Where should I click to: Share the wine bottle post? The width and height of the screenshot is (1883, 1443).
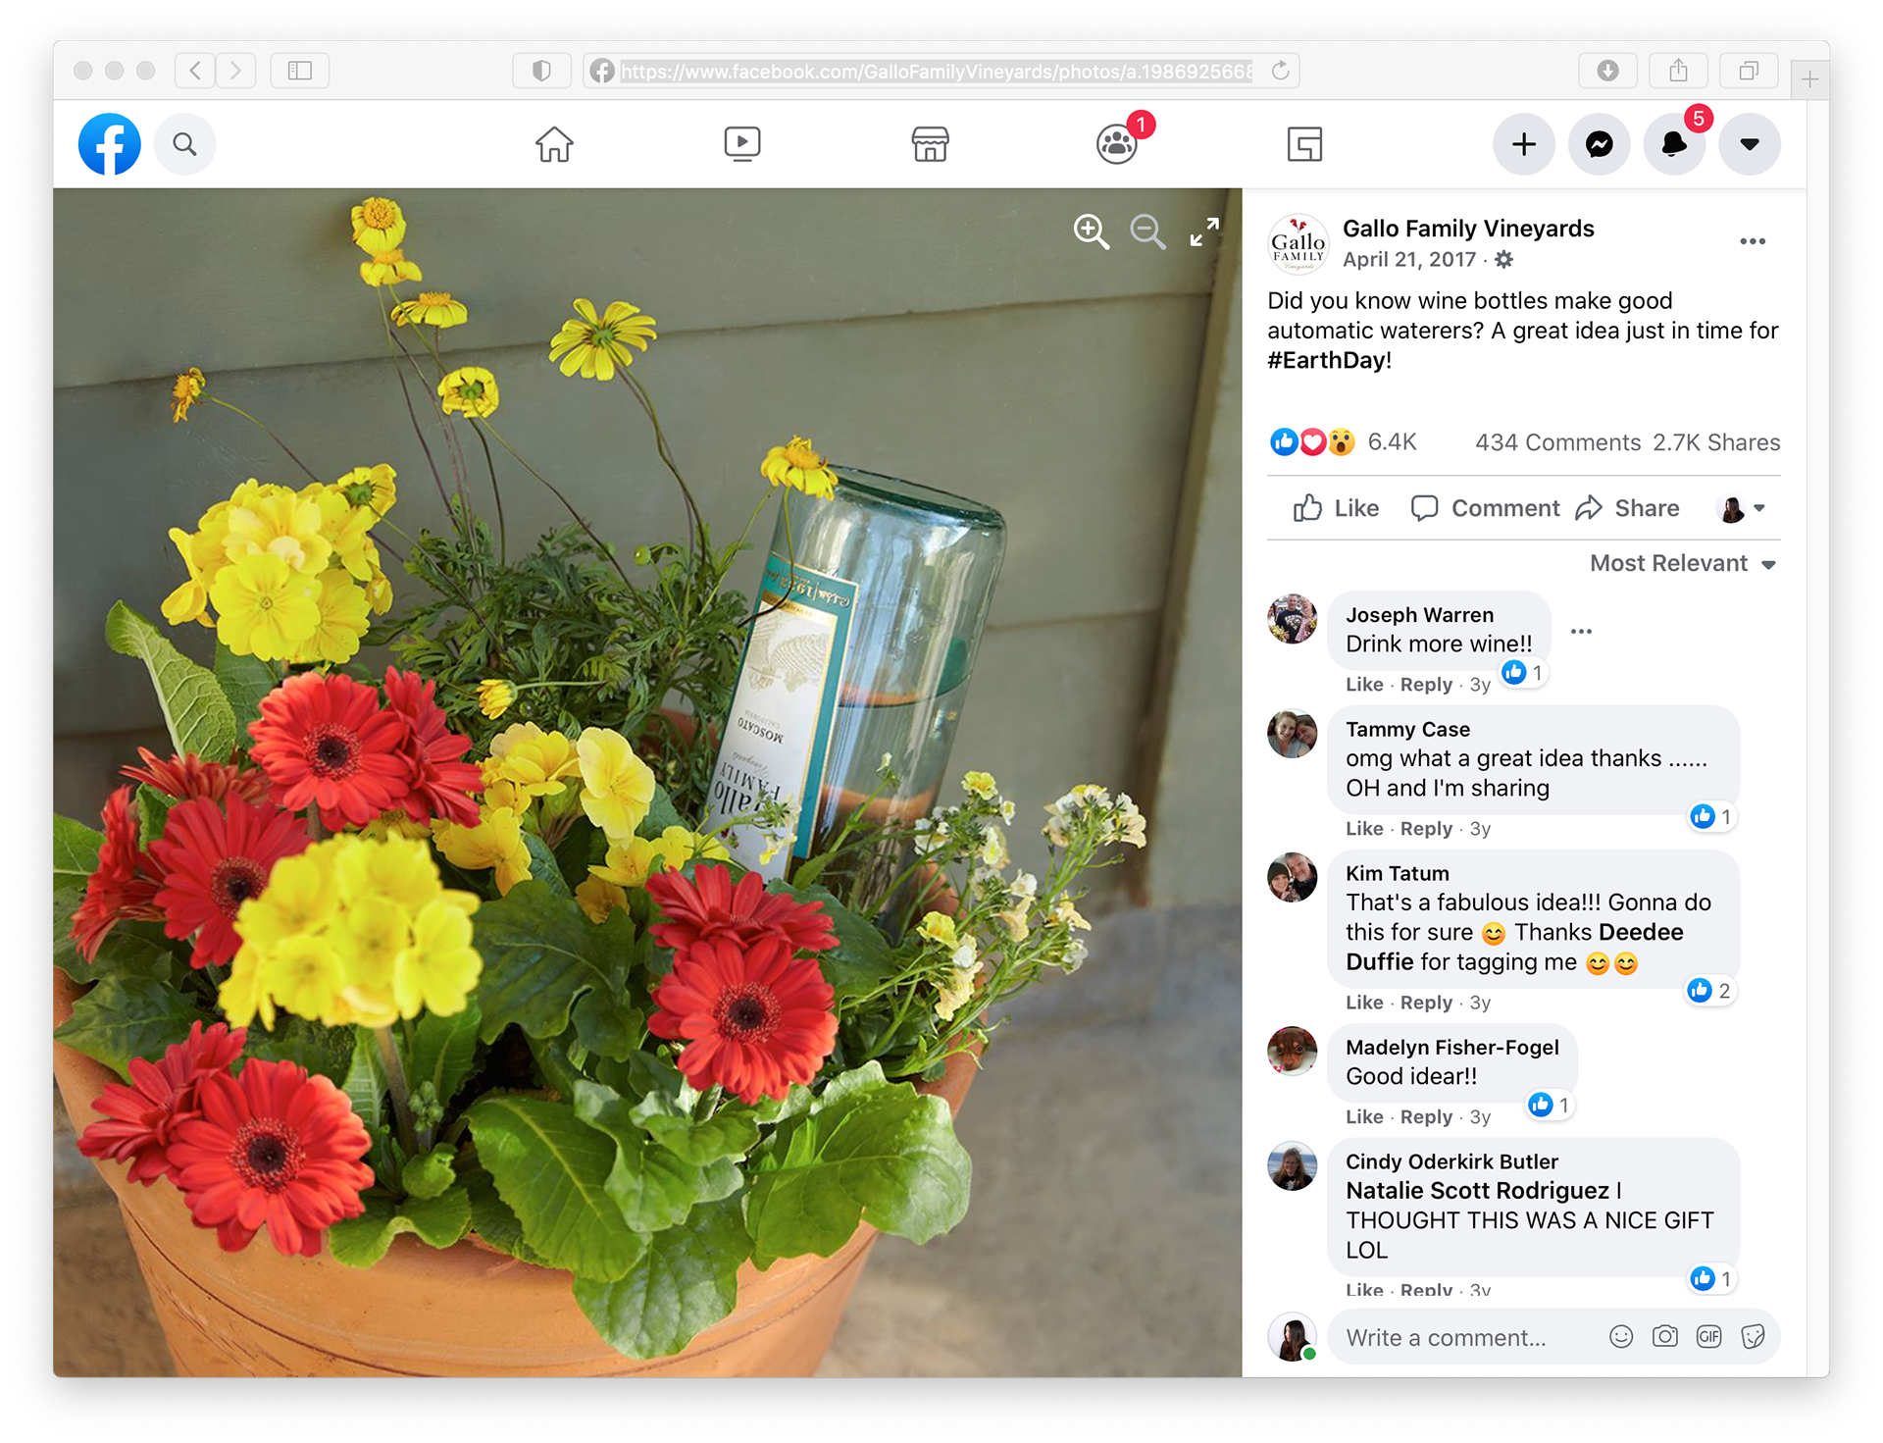tap(1628, 508)
